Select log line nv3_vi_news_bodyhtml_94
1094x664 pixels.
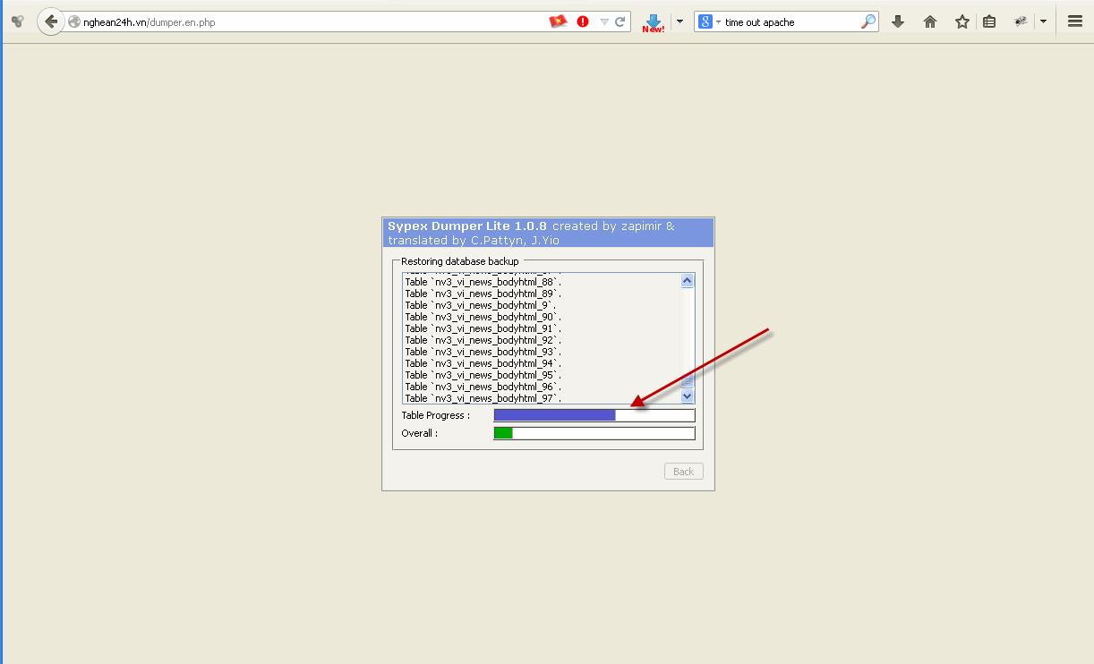point(483,363)
